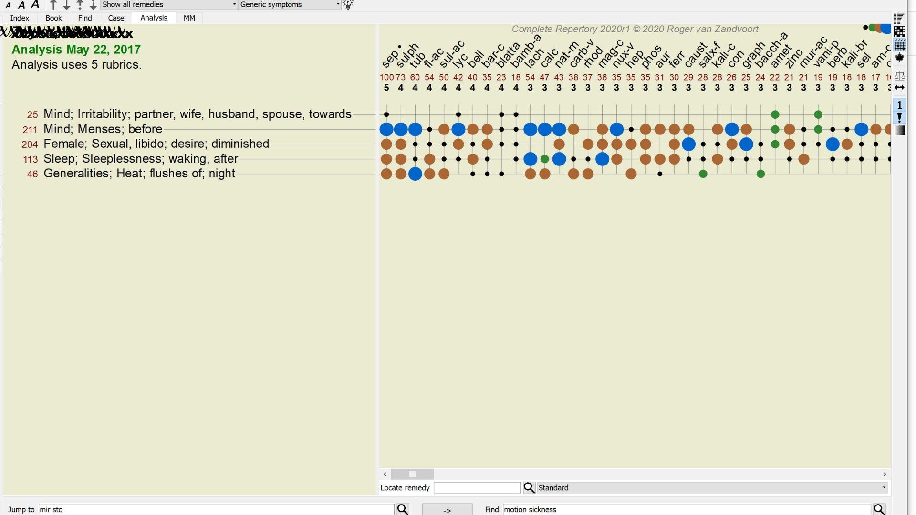
Task: Switch to the Case tab
Action: (x=116, y=18)
